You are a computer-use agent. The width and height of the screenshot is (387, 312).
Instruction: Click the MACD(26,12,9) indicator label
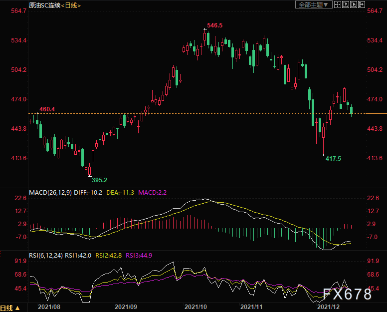point(50,192)
